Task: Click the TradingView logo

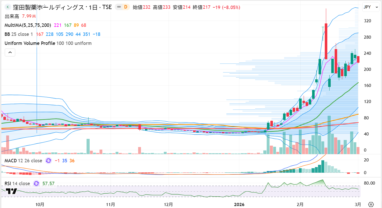Action: [x=12, y=191]
